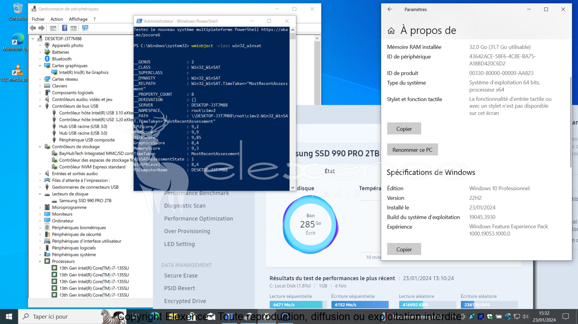The height and width of the screenshot is (324, 578).
Task: Click the speaker icon beside Contrôleurs audio, vidéo et jeu
Action: pyautogui.click(x=47, y=99)
